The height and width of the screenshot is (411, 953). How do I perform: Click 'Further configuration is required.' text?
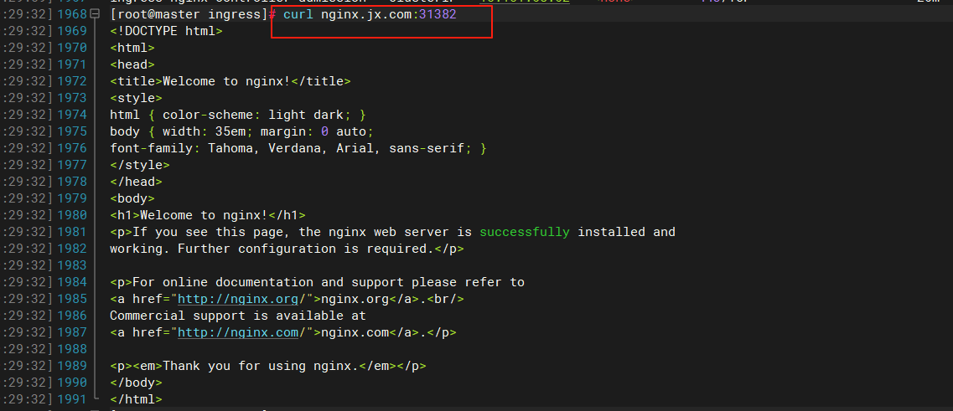306,249
